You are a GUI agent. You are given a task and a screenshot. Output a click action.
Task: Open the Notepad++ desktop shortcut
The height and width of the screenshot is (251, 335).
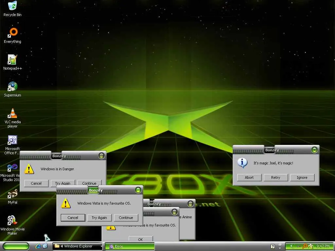click(12, 62)
